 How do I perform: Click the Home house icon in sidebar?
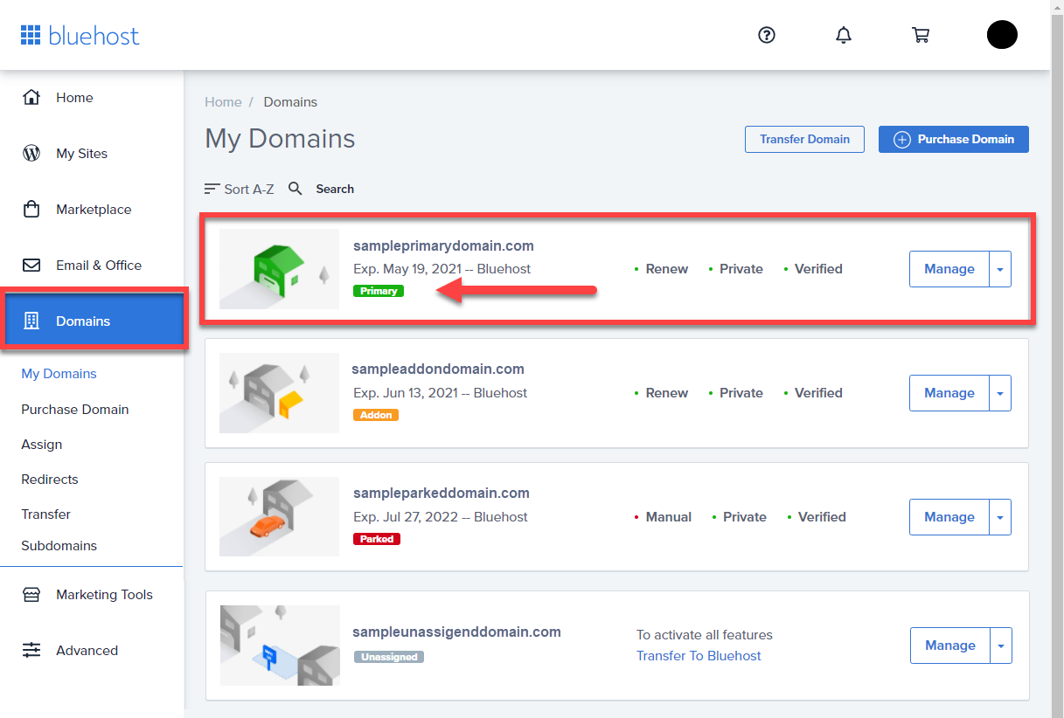pos(31,97)
